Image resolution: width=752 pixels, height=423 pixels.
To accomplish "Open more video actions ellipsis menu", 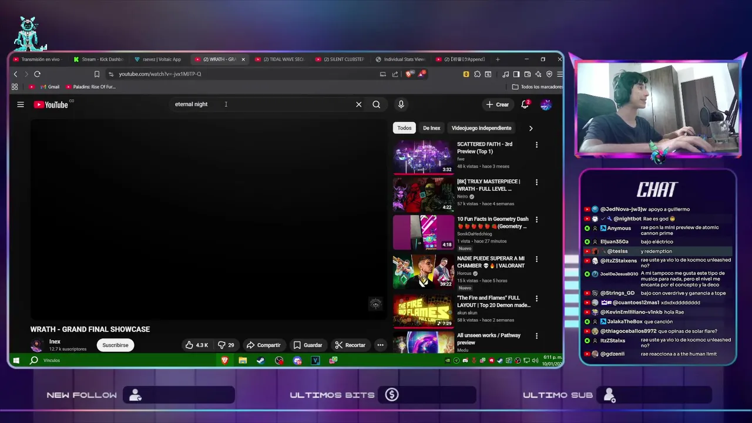I will (x=380, y=345).
